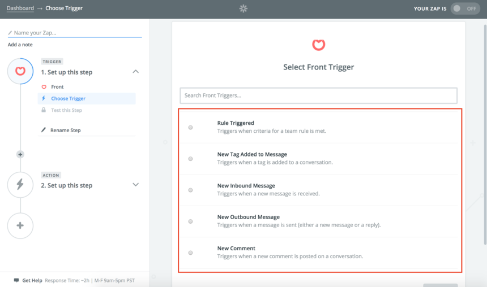Go to Dashboard breadcrumb link
Image resolution: width=487 pixels, height=287 pixels.
(x=20, y=8)
